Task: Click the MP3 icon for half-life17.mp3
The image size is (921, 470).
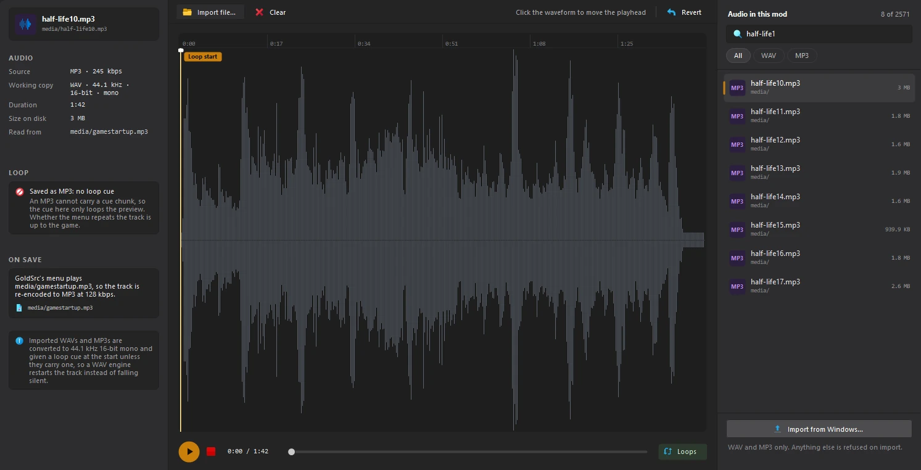Action: (x=737, y=286)
